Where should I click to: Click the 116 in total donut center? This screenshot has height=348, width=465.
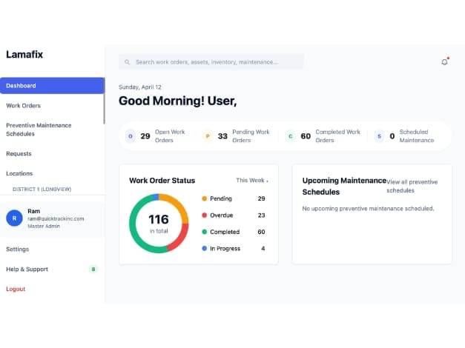click(x=159, y=224)
